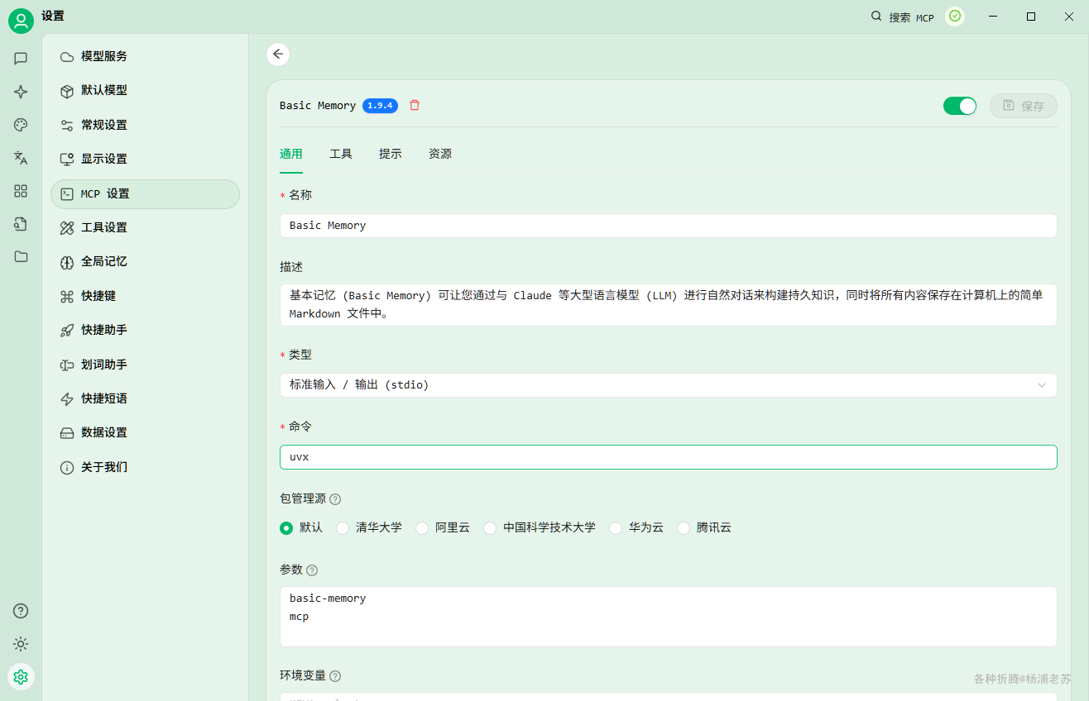Open 划词助手 settings
The width and height of the screenshot is (1089, 701).
145,365
